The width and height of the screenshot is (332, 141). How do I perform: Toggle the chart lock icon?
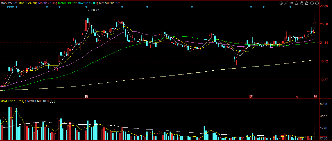click(307, 3)
